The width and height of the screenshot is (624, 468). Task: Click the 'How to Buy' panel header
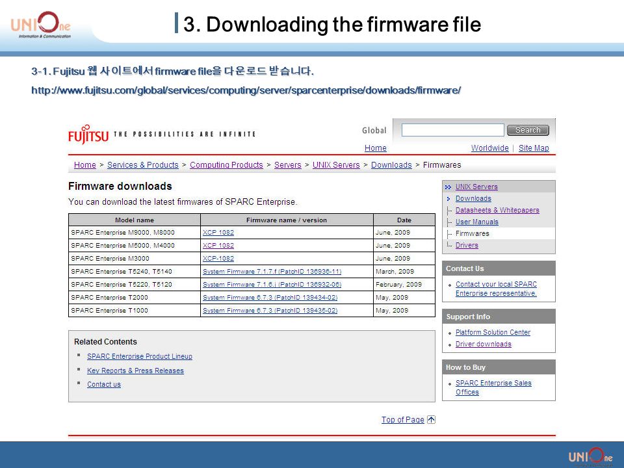coord(499,367)
